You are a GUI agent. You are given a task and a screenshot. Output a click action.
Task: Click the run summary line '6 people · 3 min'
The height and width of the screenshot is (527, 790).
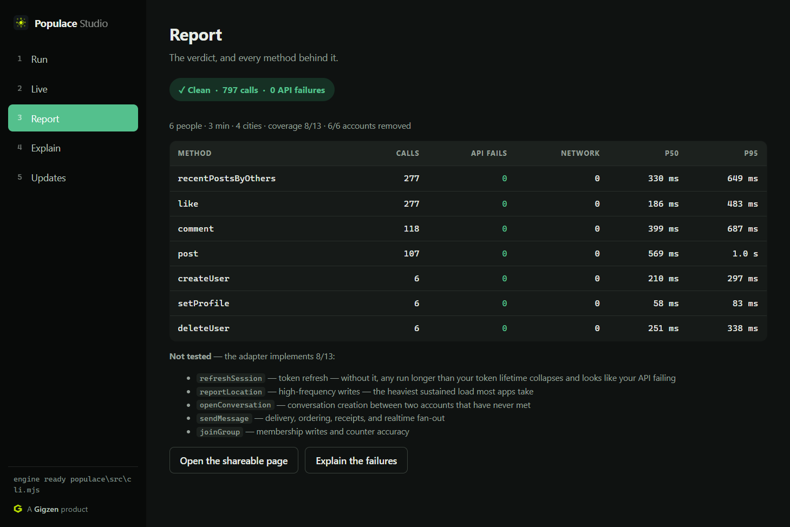coord(290,126)
